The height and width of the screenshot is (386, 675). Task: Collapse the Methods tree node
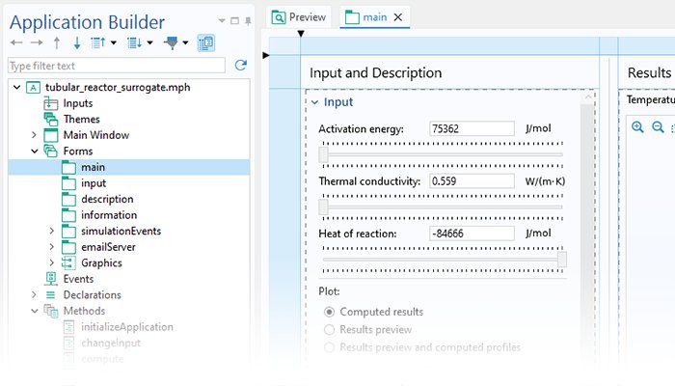[35, 311]
